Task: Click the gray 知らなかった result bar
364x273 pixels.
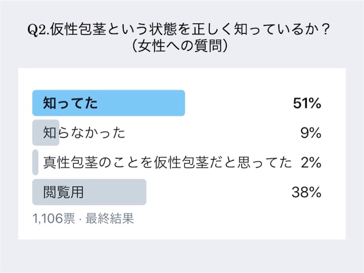Action: 46,133
